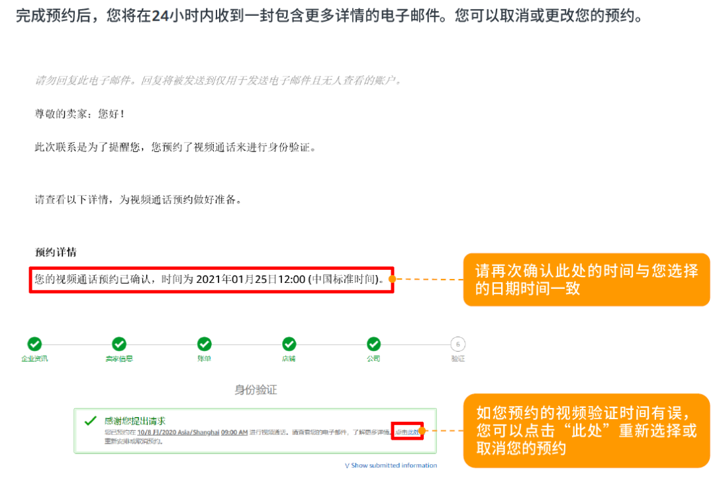
Task: Click the orange dot next to highlighted appointment time
Action: (x=391, y=280)
